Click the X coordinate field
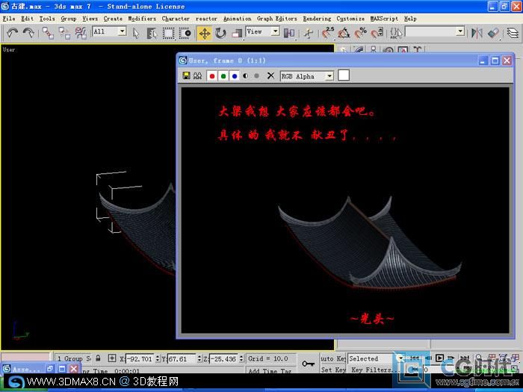This screenshot has height=392, width=523. pos(140,358)
